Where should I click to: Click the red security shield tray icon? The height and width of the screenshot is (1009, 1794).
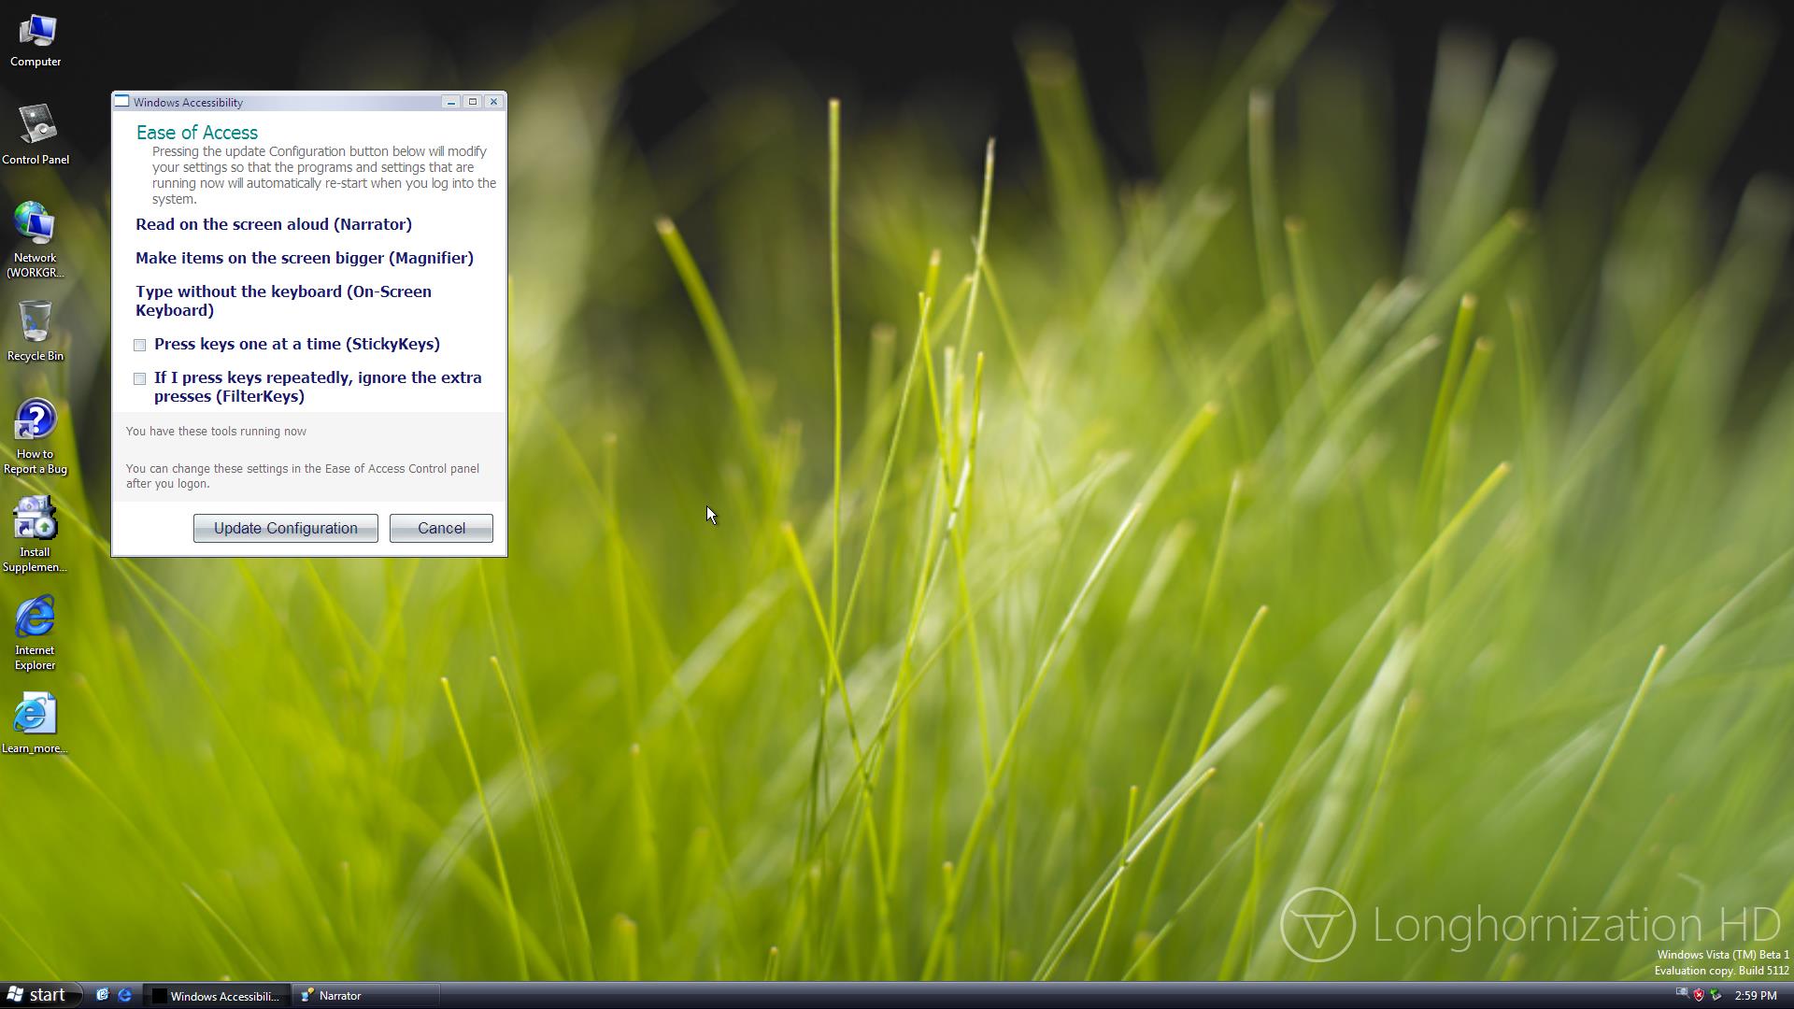(1698, 995)
